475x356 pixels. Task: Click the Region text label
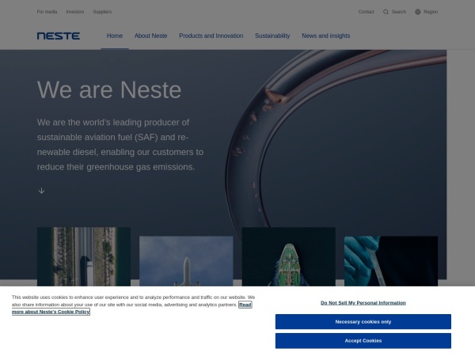point(431,12)
